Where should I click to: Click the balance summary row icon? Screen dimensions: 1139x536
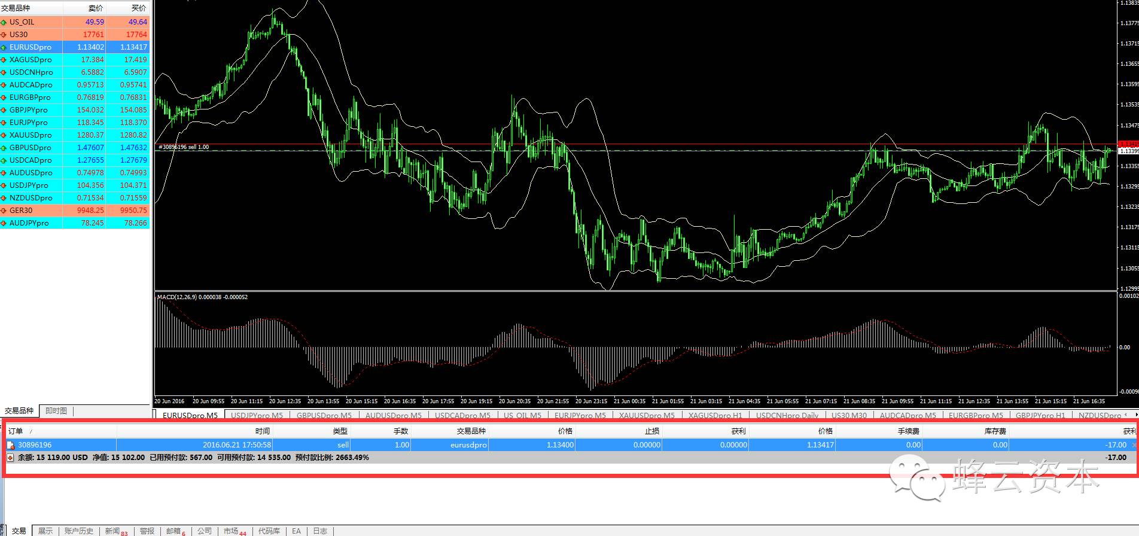[x=11, y=458]
